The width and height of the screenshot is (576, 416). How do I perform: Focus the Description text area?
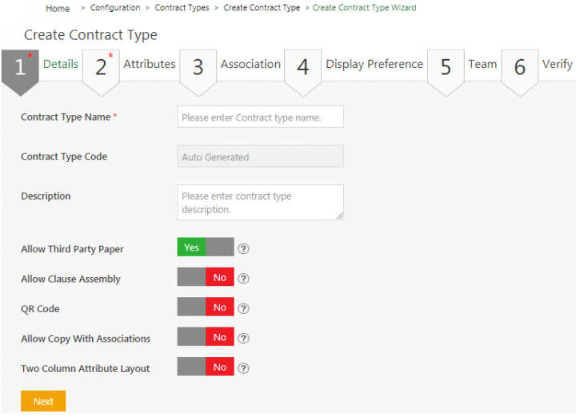coord(260,202)
